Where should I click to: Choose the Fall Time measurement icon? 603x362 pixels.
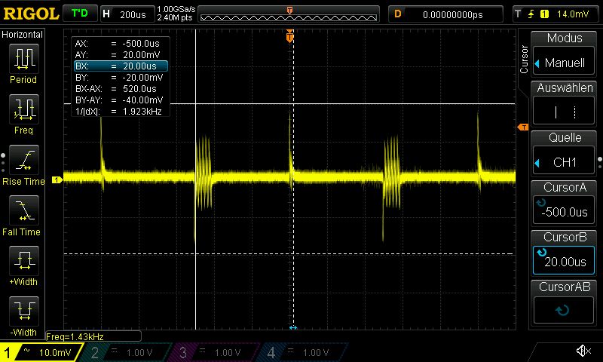23,214
